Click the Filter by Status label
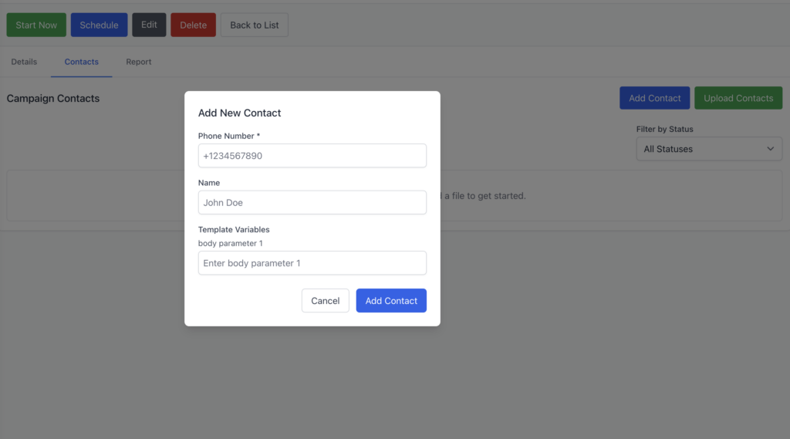The image size is (790, 439). point(664,129)
